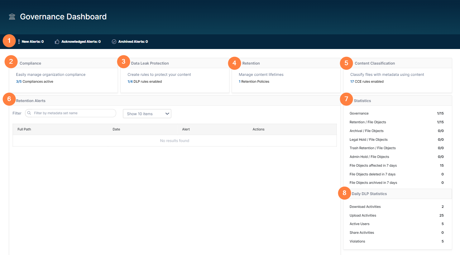
Task: Click 'Manage content lifetimes' description
Action: pyautogui.click(x=261, y=75)
